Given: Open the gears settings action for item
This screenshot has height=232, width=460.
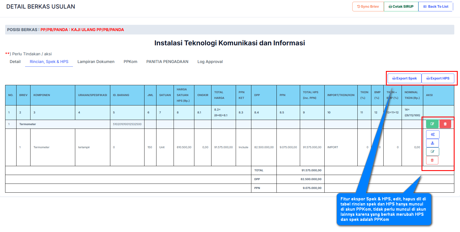Looking at the screenshot, I should [432, 135].
